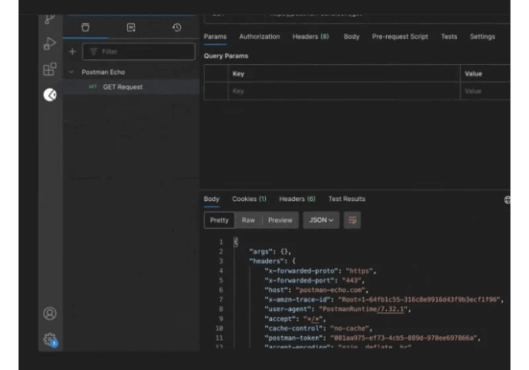The height and width of the screenshot is (370, 529).
Task: Click the "user-agent" PostmanRuntime line
Action: point(338,309)
